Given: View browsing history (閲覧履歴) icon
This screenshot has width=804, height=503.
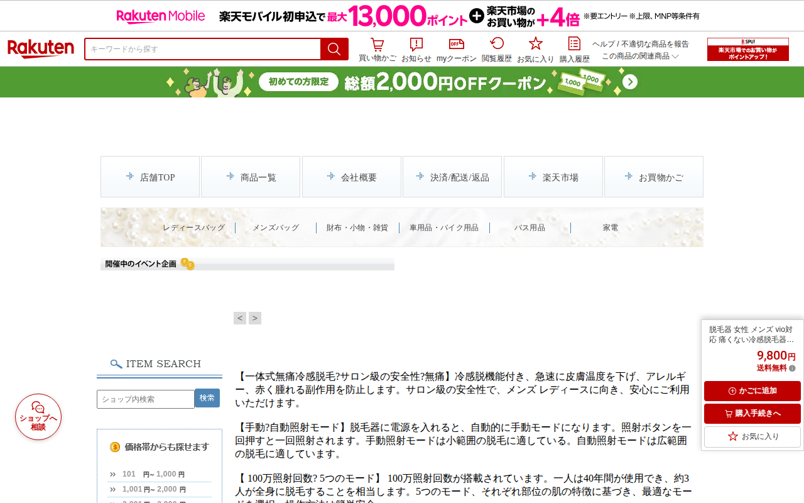Looking at the screenshot, I should pyautogui.click(x=497, y=50).
